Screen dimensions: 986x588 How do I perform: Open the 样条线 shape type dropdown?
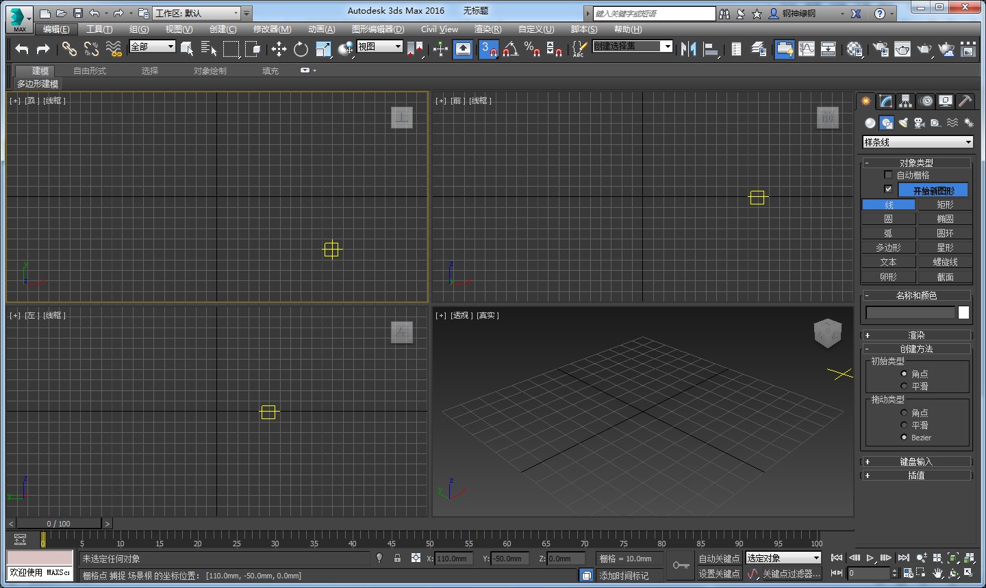pos(918,142)
